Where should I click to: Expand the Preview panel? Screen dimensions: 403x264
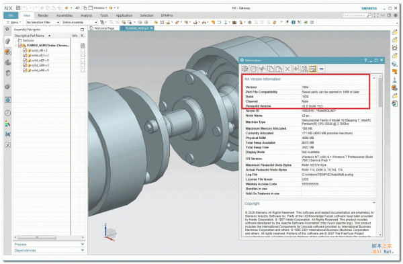tap(49, 245)
